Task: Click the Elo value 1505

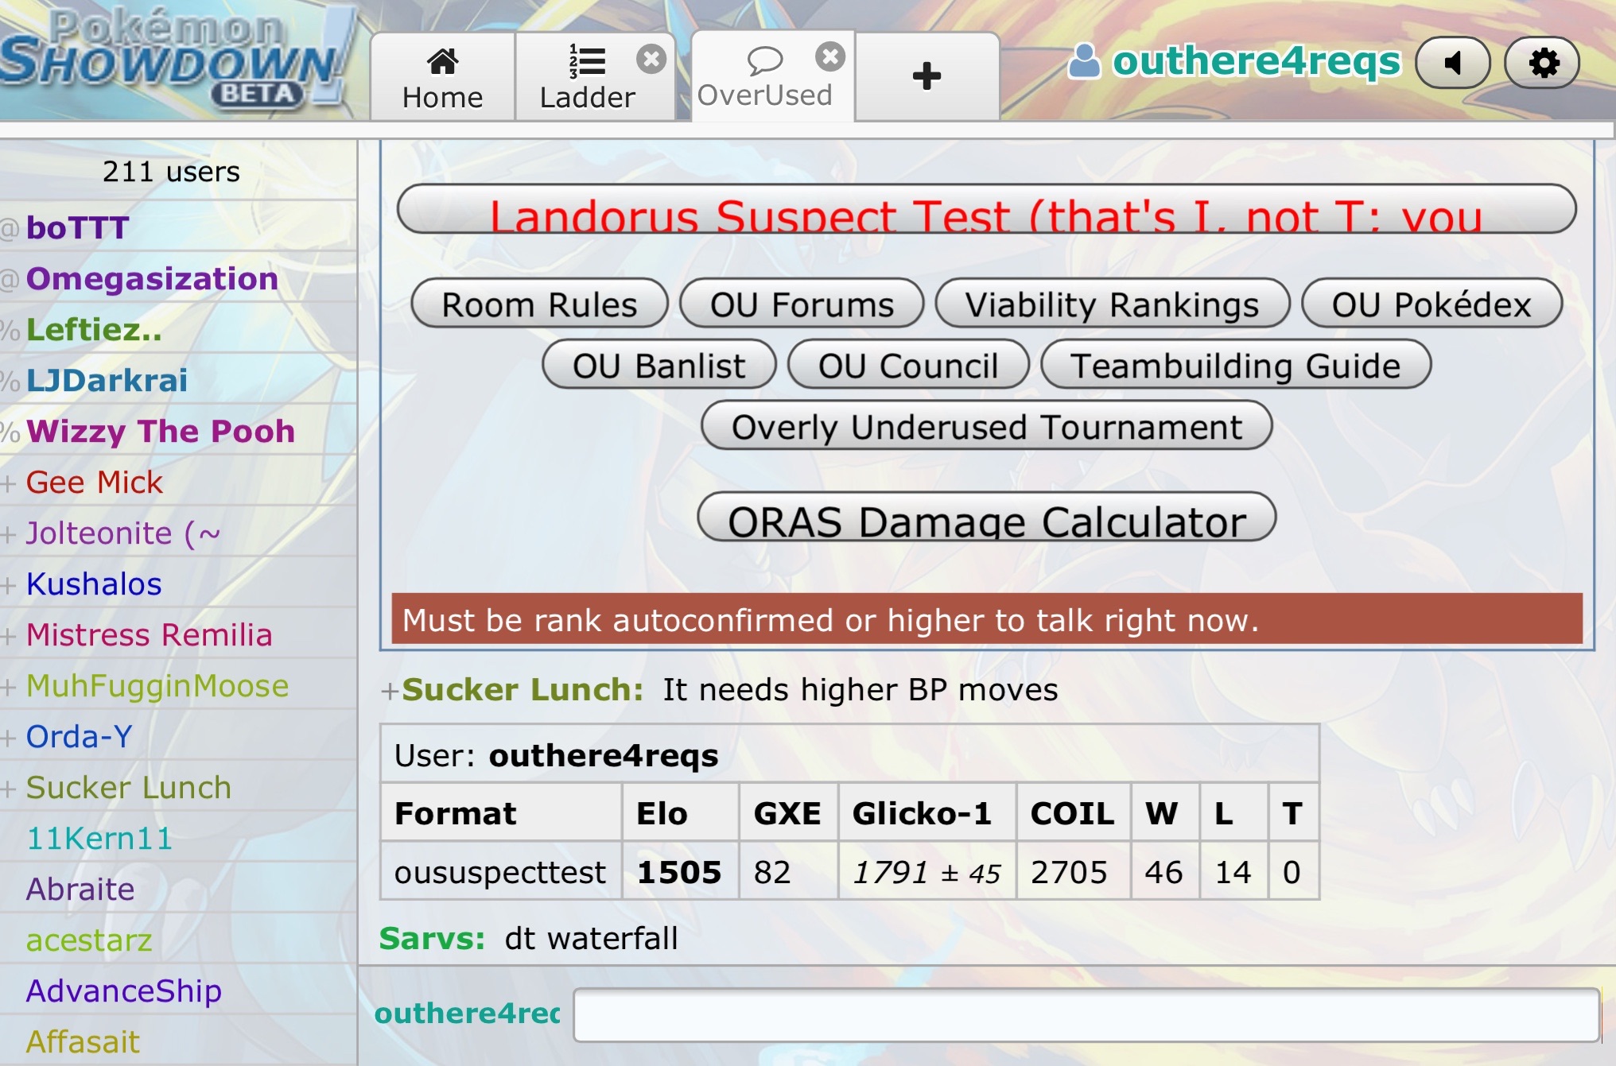Action: (x=679, y=872)
